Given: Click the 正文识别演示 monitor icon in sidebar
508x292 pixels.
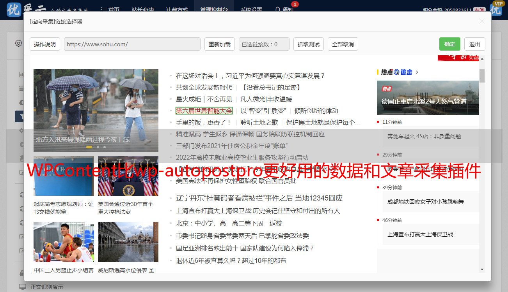Looking at the screenshot, I should pyautogui.click(x=23, y=287).
